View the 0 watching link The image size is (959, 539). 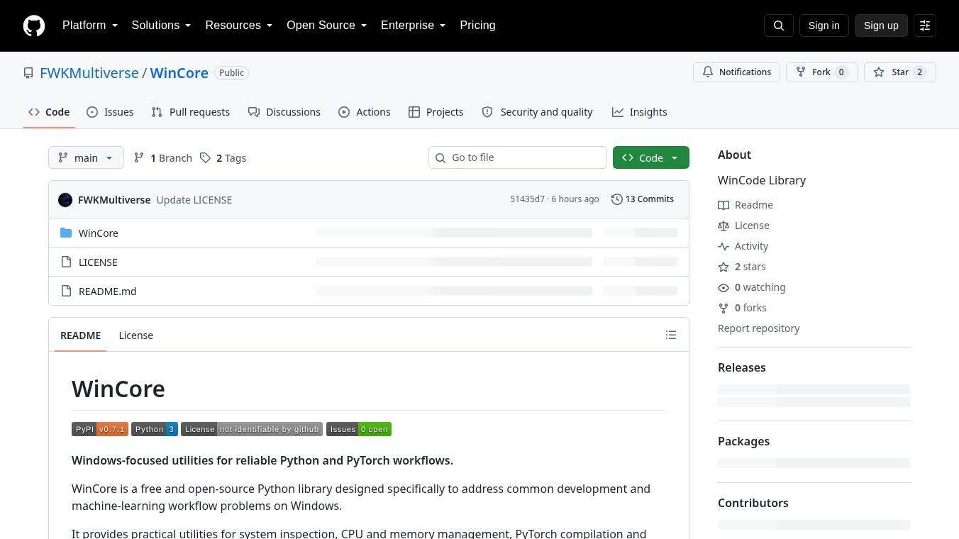752,287
